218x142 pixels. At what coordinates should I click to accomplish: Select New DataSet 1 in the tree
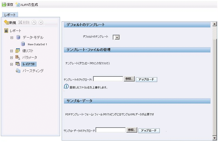pyautogui.click(x=37, y=44)
